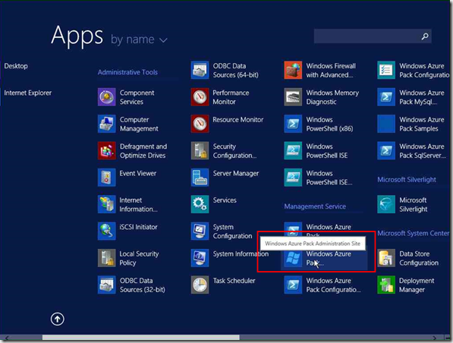The image size is (453, 343).
Task: Launch Data Store Configuration icon
Action: pyautogui.click(x=386, y=258)
